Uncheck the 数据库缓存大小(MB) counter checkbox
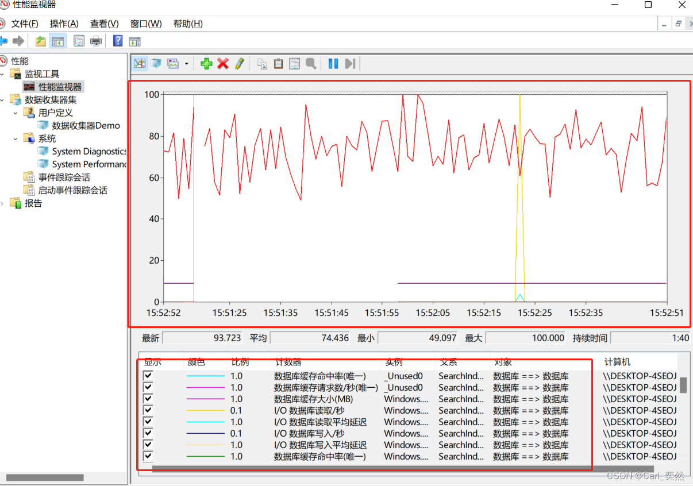Image resolution: width=693 pixels, height=486 pixels. [x=148, y=399]
